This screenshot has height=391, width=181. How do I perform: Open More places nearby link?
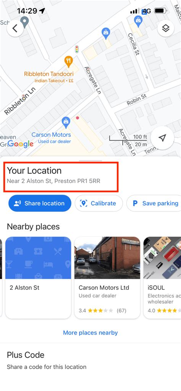pos(90,333)
